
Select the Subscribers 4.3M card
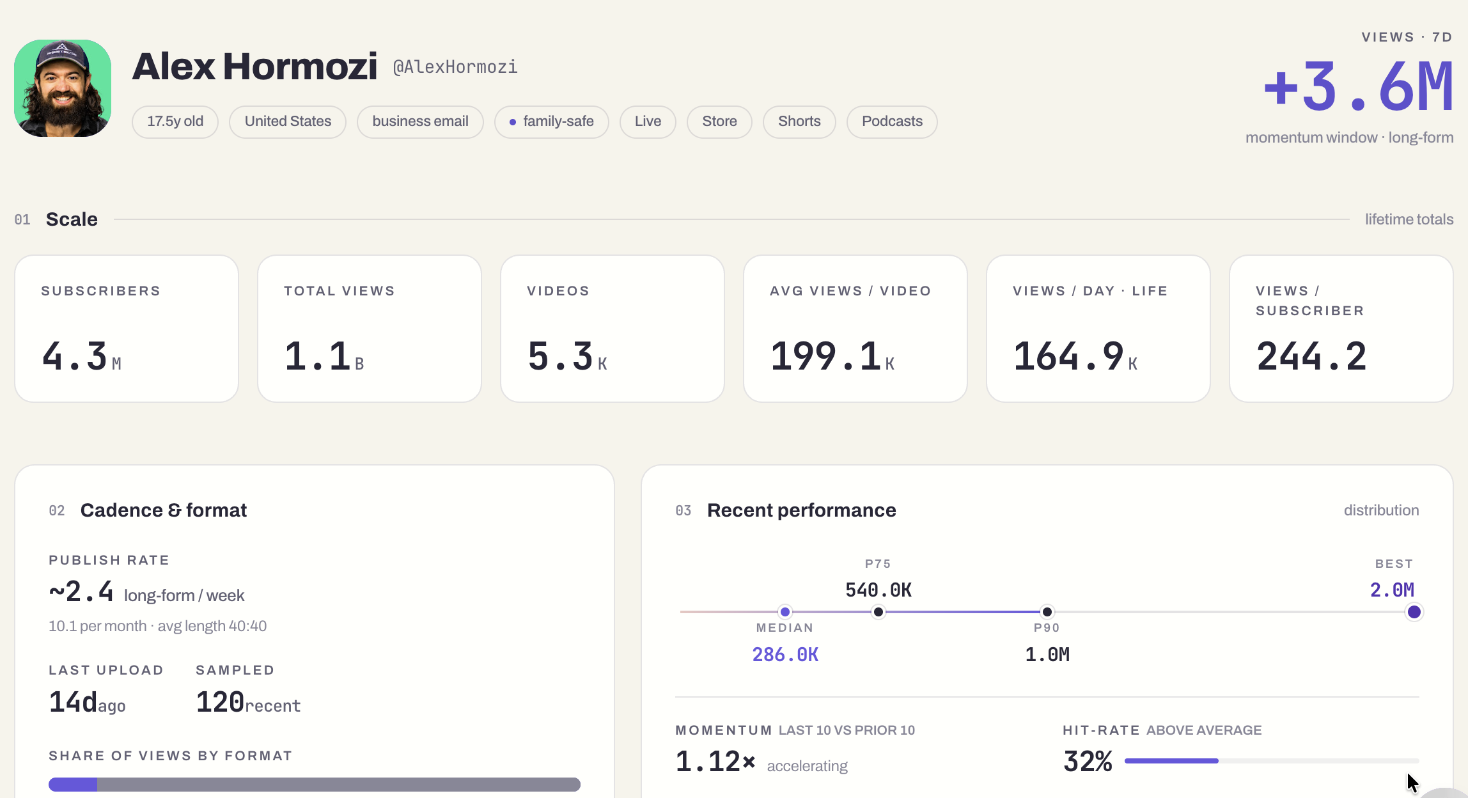(127, 329)
